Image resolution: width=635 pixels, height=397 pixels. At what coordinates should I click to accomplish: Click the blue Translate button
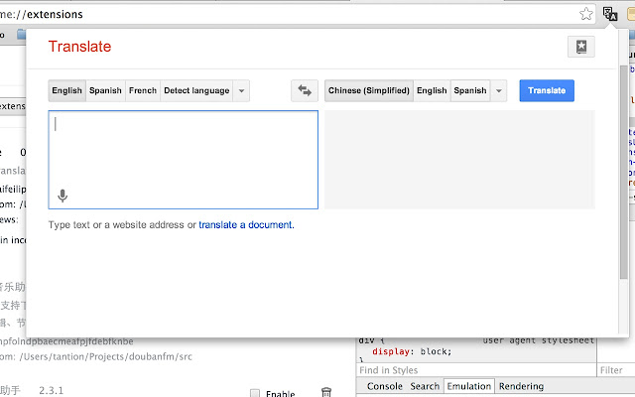(x=547, y=90)
